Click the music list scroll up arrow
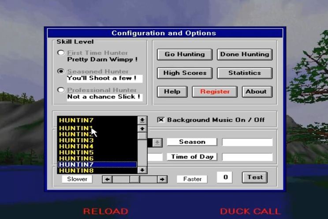Screen dimensions: 328x219 click(x=142, y=128)
